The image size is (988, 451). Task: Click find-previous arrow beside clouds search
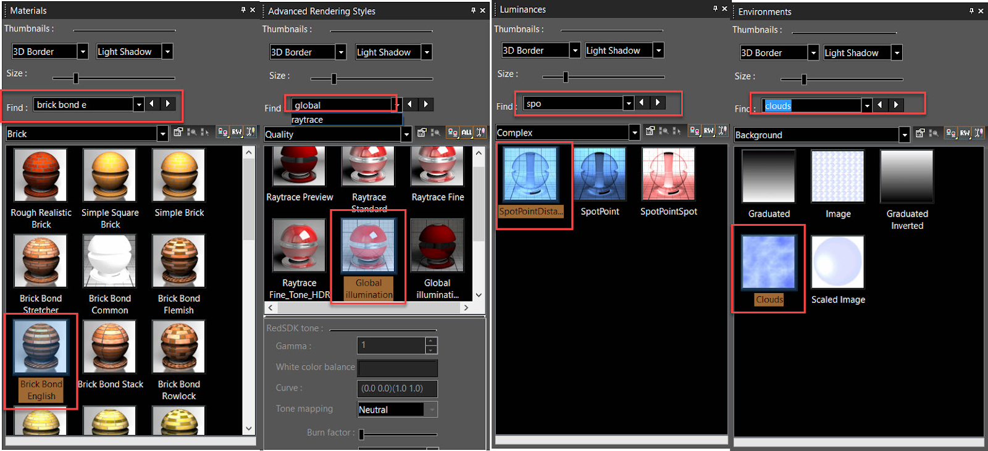880,105
